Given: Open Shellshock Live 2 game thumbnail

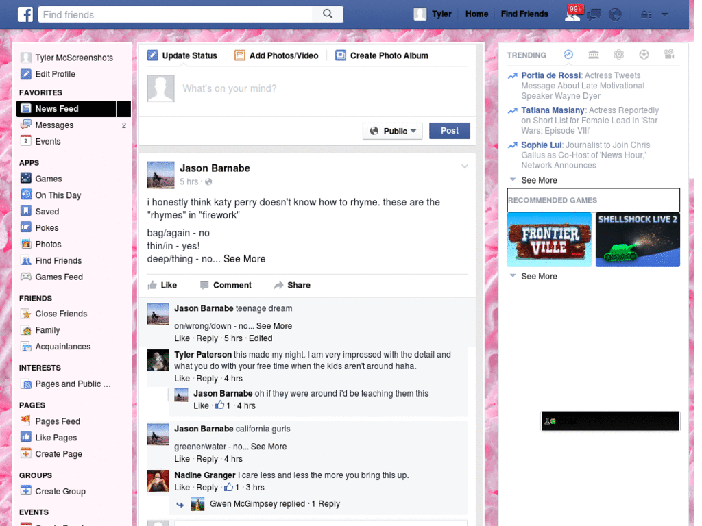Looking at the screenshot, I should 638,240.
